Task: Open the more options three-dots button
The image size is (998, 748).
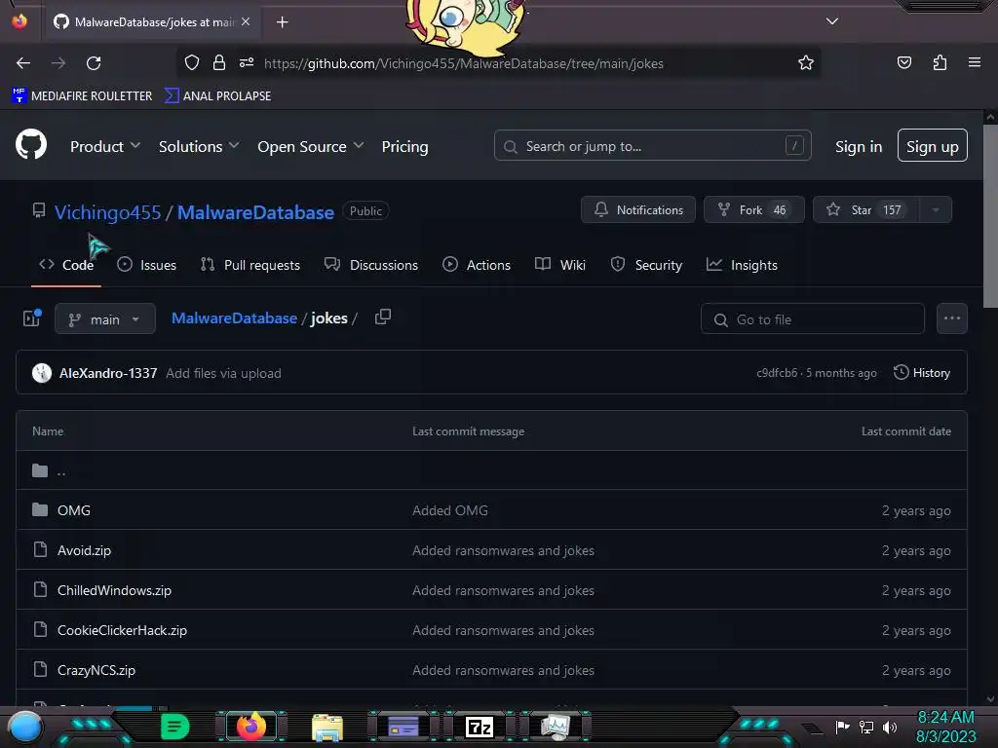Action: pos(951,318)
